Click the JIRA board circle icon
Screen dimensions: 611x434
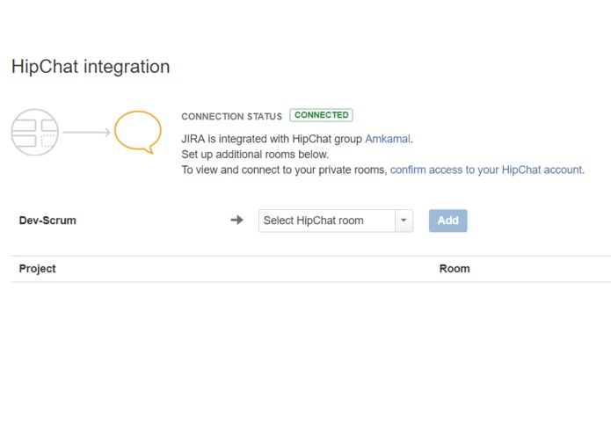click(x=35, y=133)
